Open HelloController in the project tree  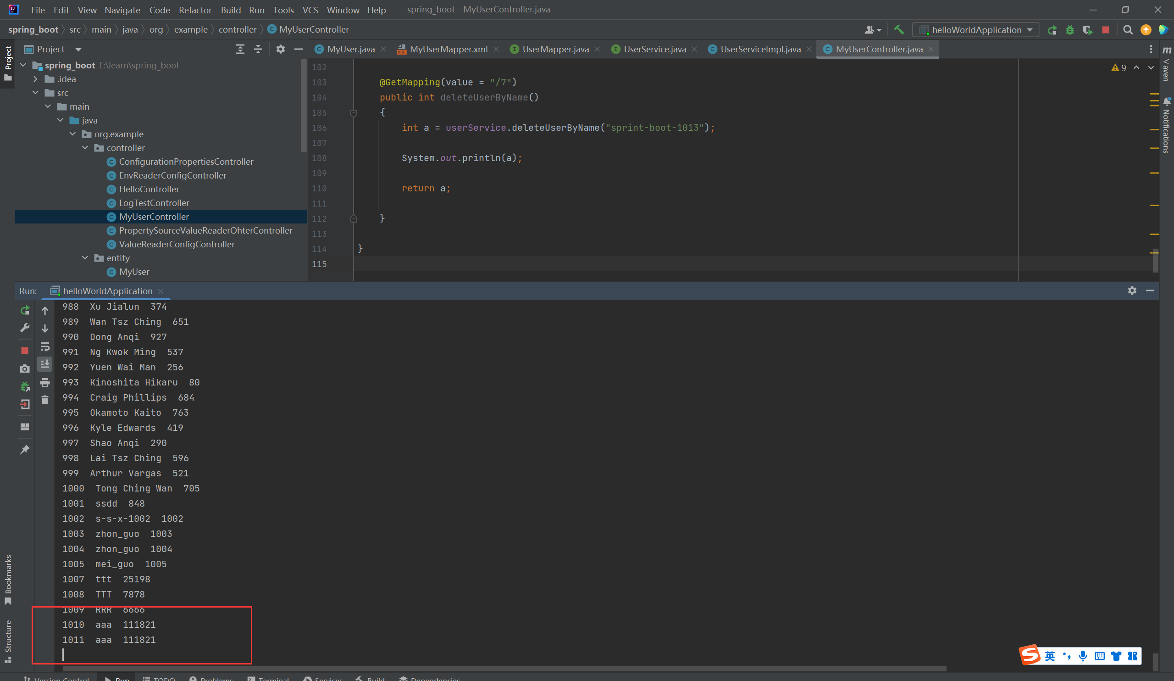click(149, 189)
